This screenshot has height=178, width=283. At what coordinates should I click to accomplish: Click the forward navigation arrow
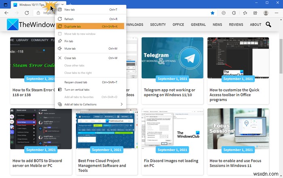click(17, 13)
